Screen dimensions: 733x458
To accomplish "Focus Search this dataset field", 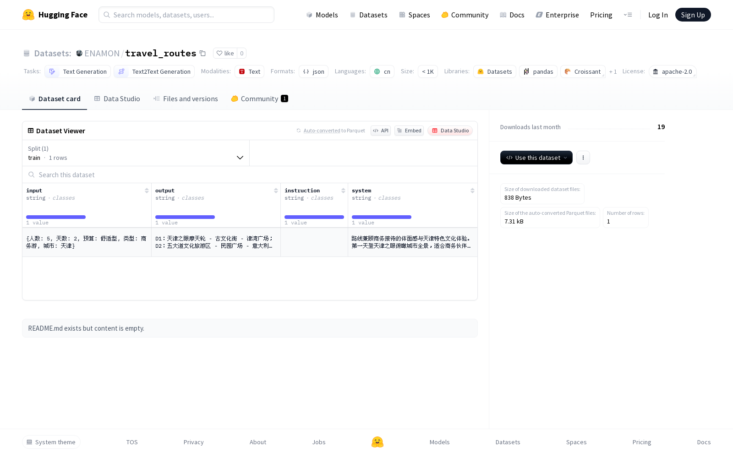I will (250, 174).
